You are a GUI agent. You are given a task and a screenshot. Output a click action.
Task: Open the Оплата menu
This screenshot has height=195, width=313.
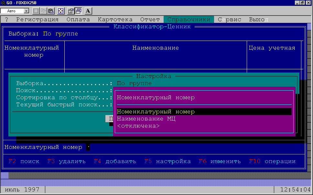(x=78, y=19)
